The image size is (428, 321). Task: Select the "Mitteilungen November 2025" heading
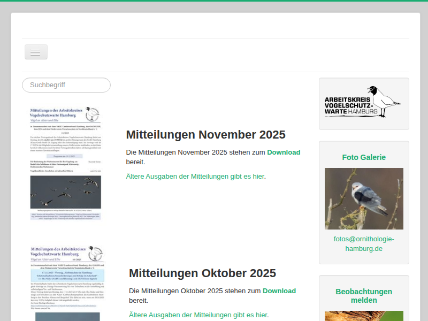tap(205, 134)
